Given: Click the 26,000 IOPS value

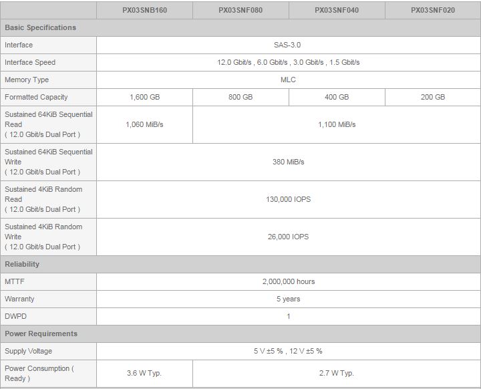Looking at the screenshot, I should pyautogui.click(x=289, y=237).
